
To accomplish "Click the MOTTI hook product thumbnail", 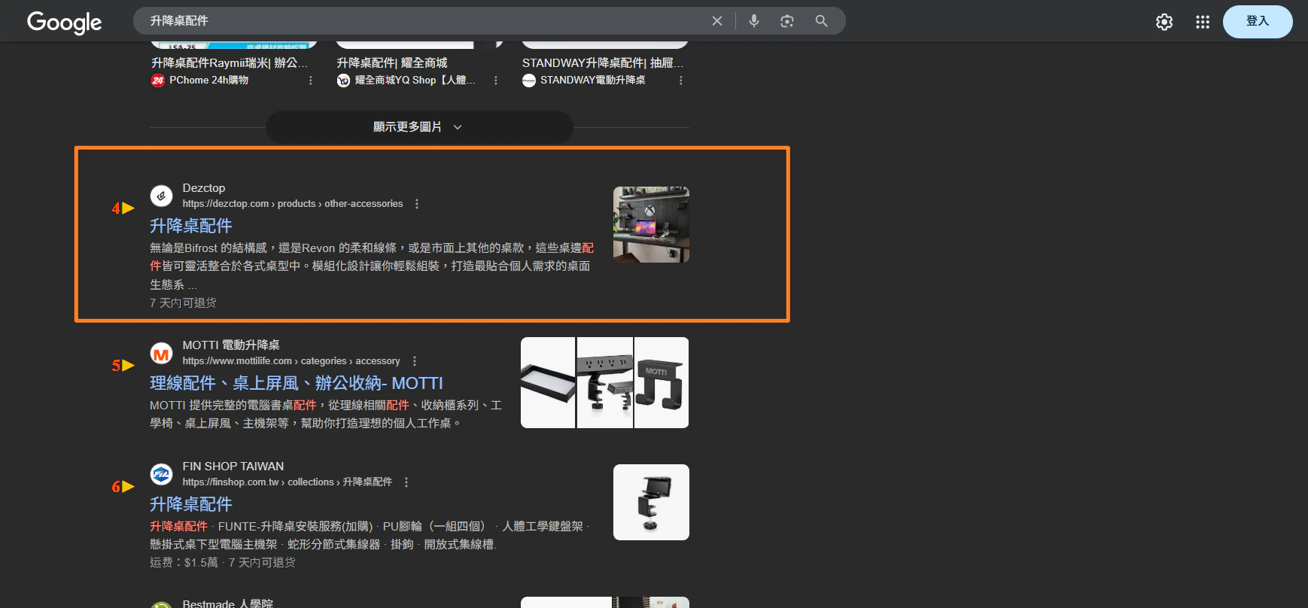I will tap(662, 382).
